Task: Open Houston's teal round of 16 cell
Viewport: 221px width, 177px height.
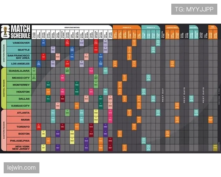Action: (x=144, y=92)
